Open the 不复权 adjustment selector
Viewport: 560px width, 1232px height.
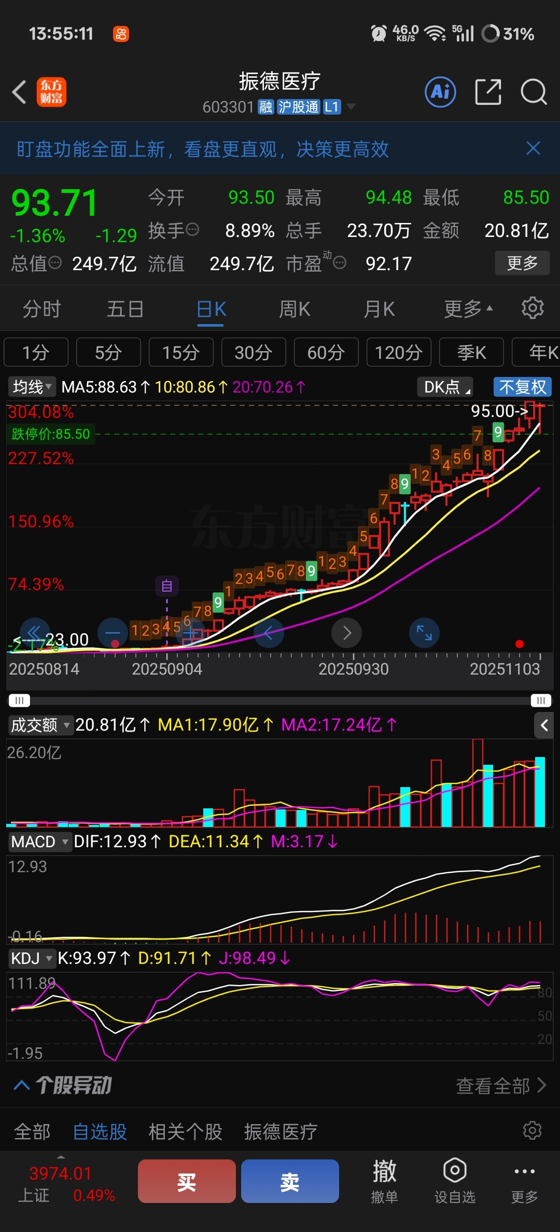(x=522, y=387)
